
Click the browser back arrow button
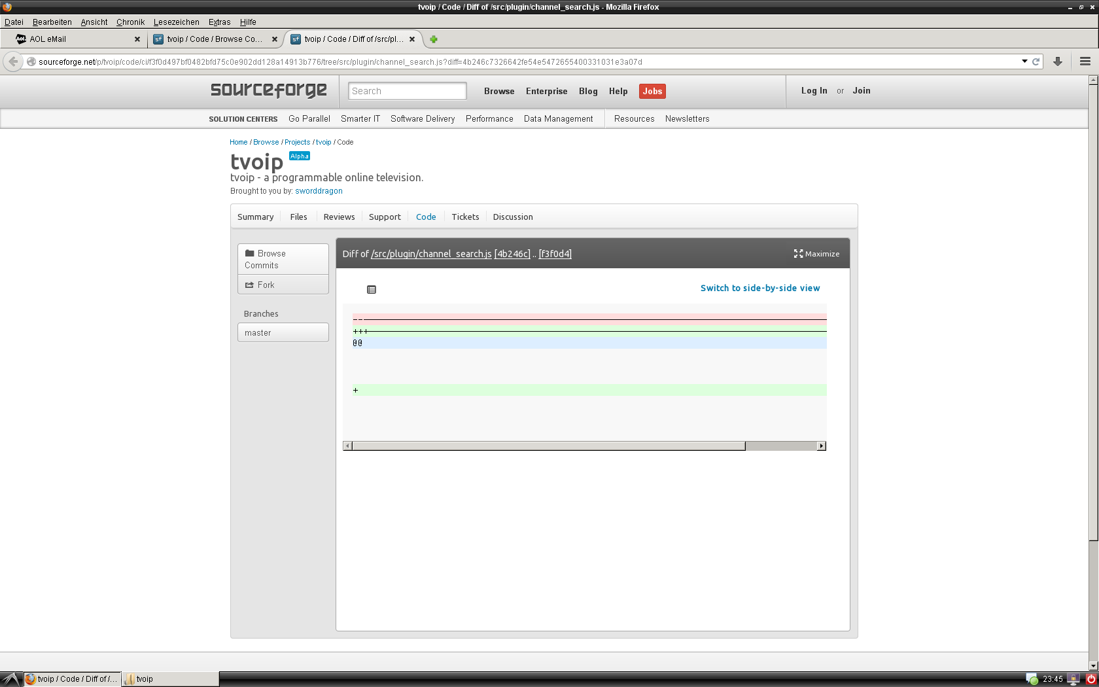13,62
